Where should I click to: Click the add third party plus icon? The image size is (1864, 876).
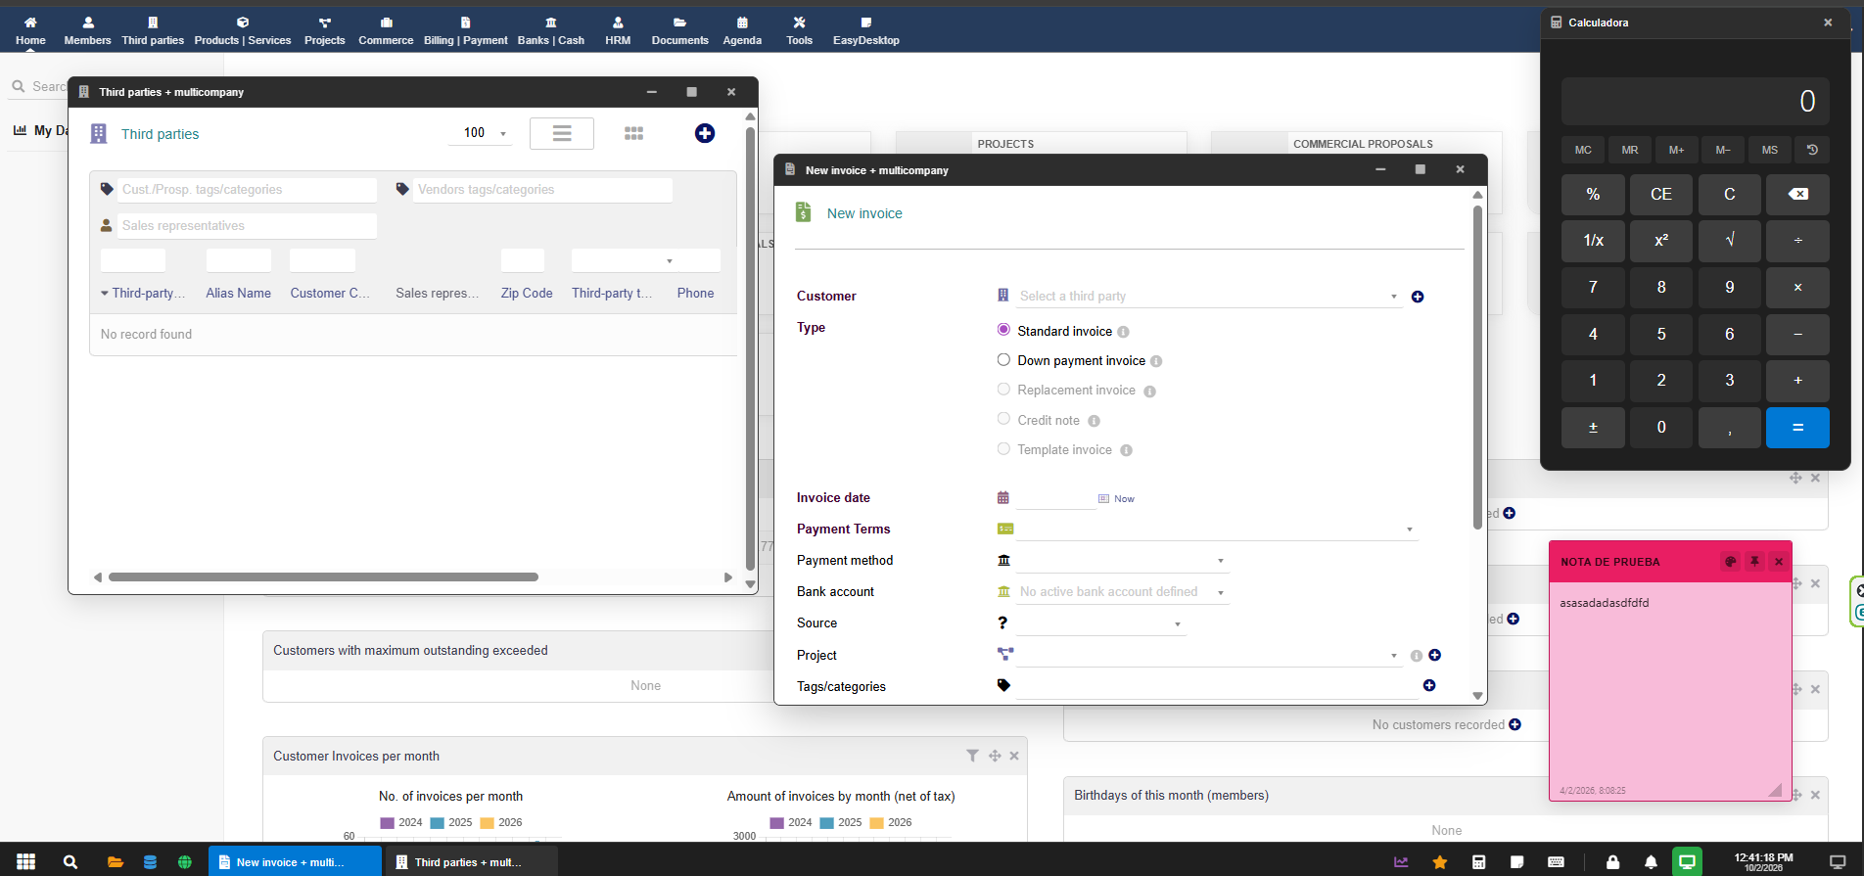704,133
